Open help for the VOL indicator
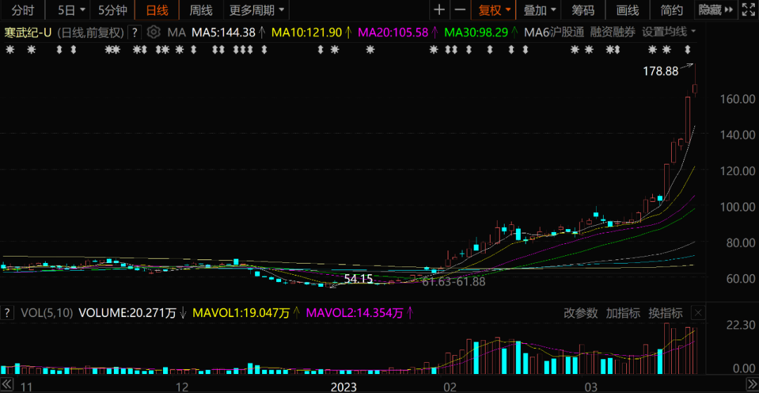The width and height of the screenshot is (759, 393). 7,313
